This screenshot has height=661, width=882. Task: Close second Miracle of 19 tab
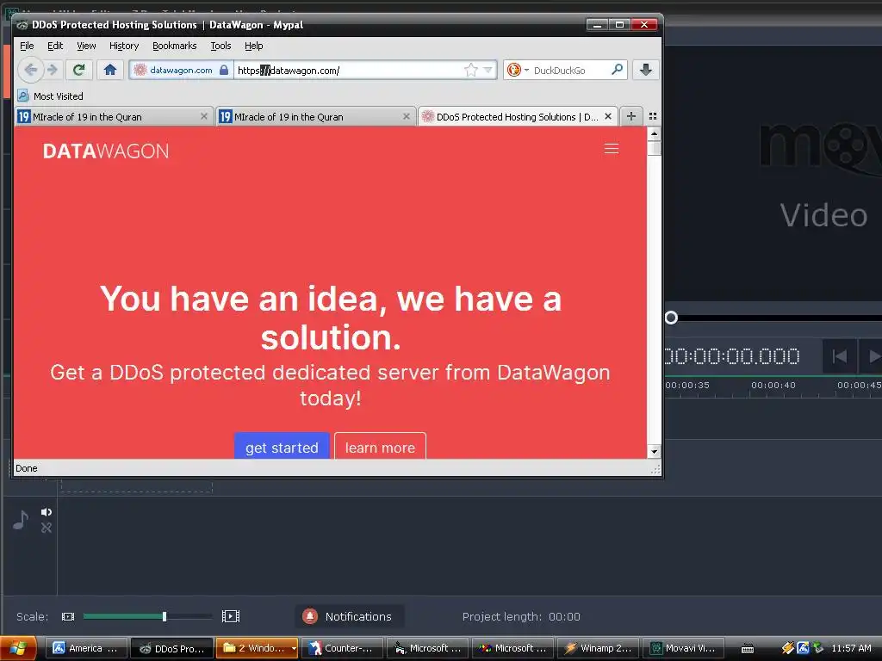tap(407, 116)
